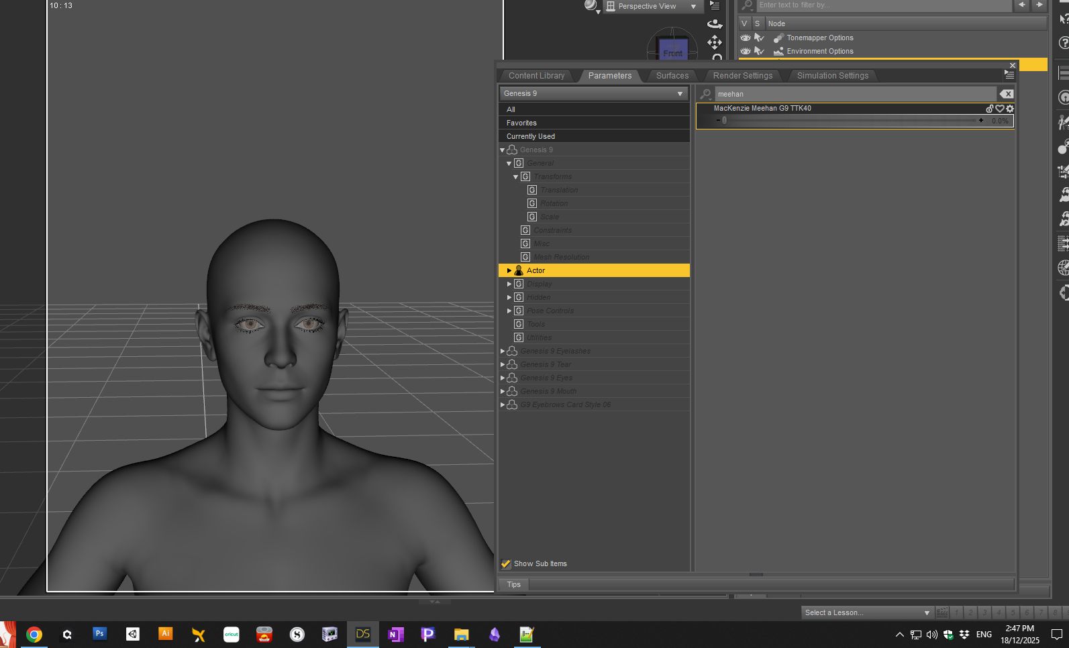
Task: Click the viewport pan camera icon
Action: click(715, 42)
